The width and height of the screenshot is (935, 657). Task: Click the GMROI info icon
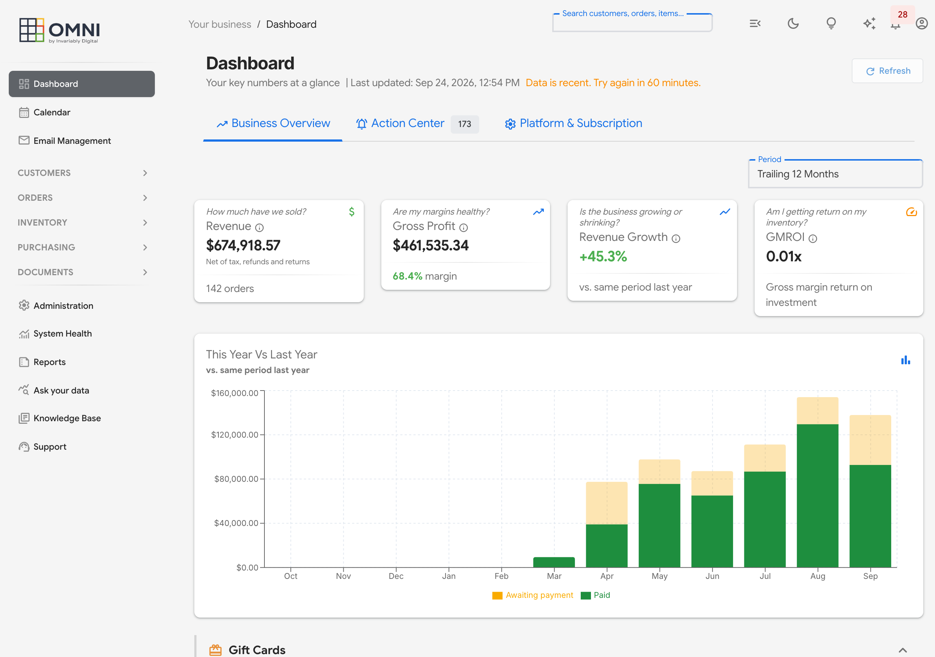click(x=813, y=239)
